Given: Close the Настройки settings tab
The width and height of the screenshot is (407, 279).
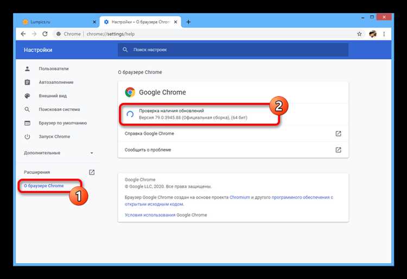Looking at the screenshot, I should pos(175,22).
